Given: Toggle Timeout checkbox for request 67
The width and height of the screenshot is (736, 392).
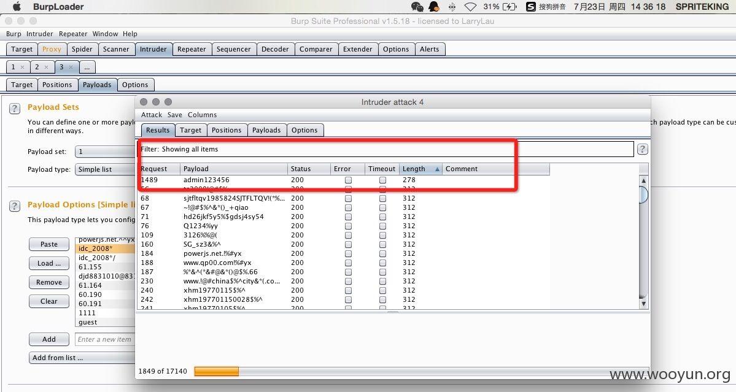Looking at the screenshot, I should [382, 208].
